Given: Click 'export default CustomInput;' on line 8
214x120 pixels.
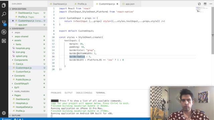Looking at the screenshot, I should click(77, 31).
